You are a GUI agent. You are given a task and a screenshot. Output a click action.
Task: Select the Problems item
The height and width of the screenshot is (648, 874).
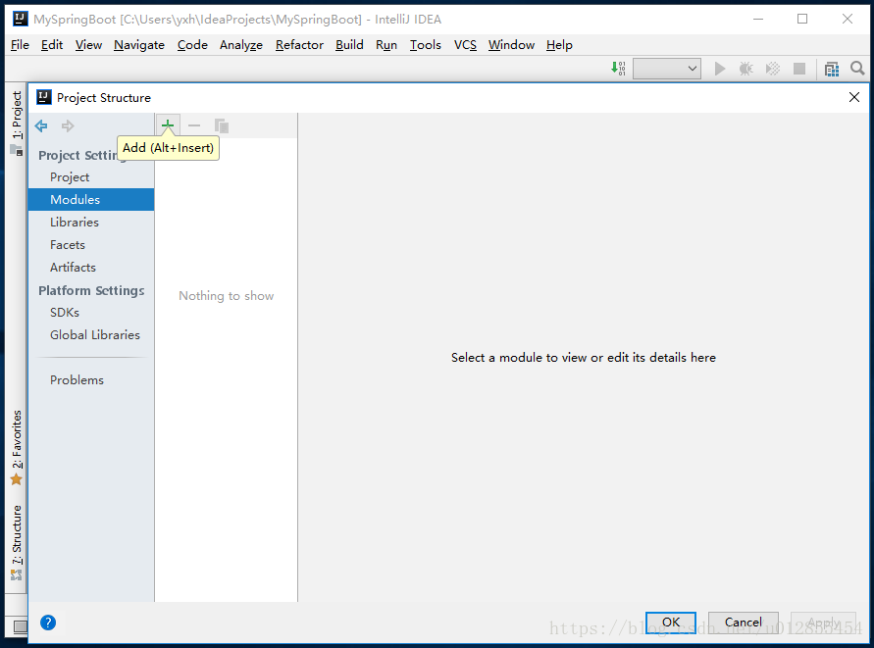pos(77,380)
